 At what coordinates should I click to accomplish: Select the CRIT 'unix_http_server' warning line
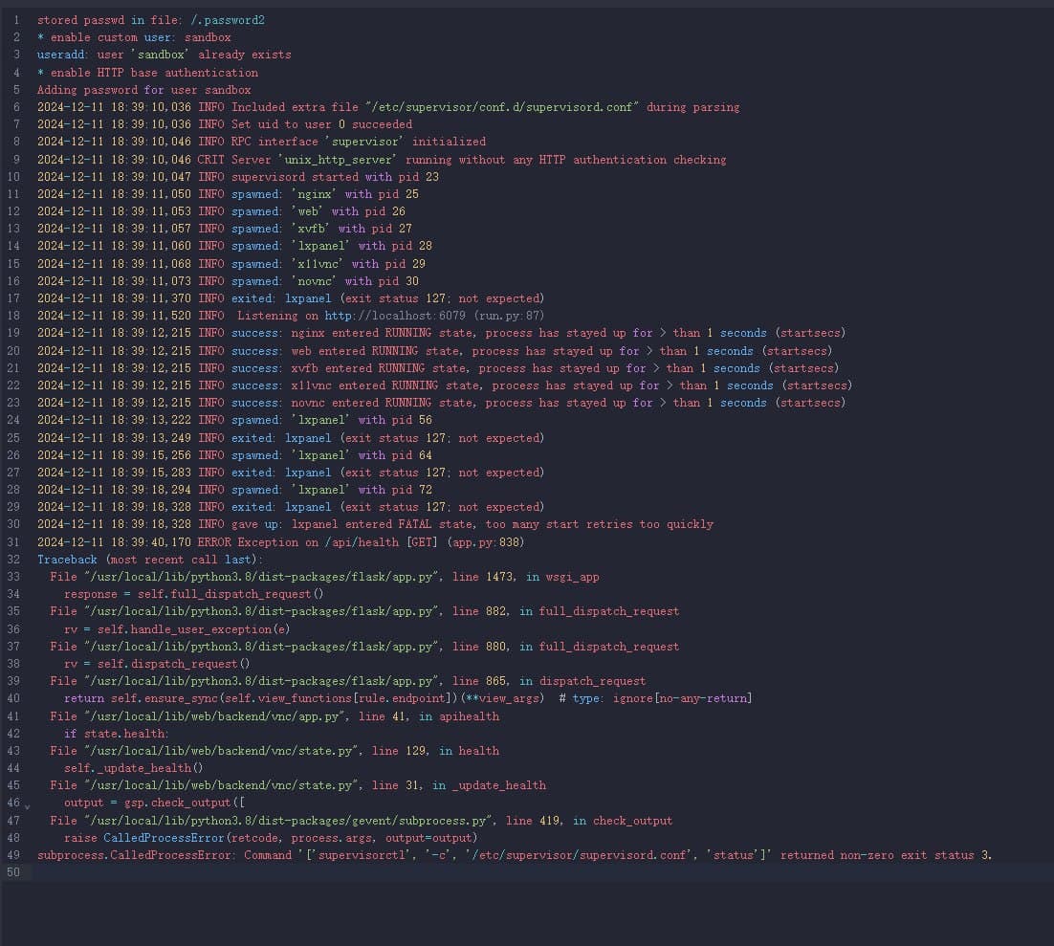pos(381,160)
